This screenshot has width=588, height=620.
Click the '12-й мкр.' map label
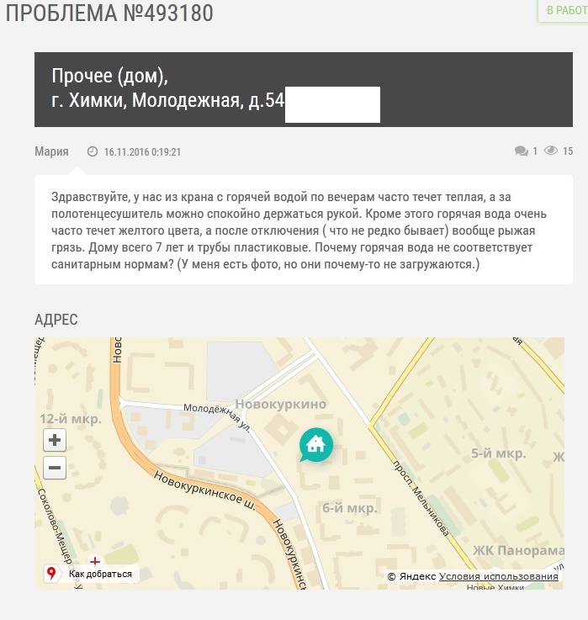(x=71, y=419)
